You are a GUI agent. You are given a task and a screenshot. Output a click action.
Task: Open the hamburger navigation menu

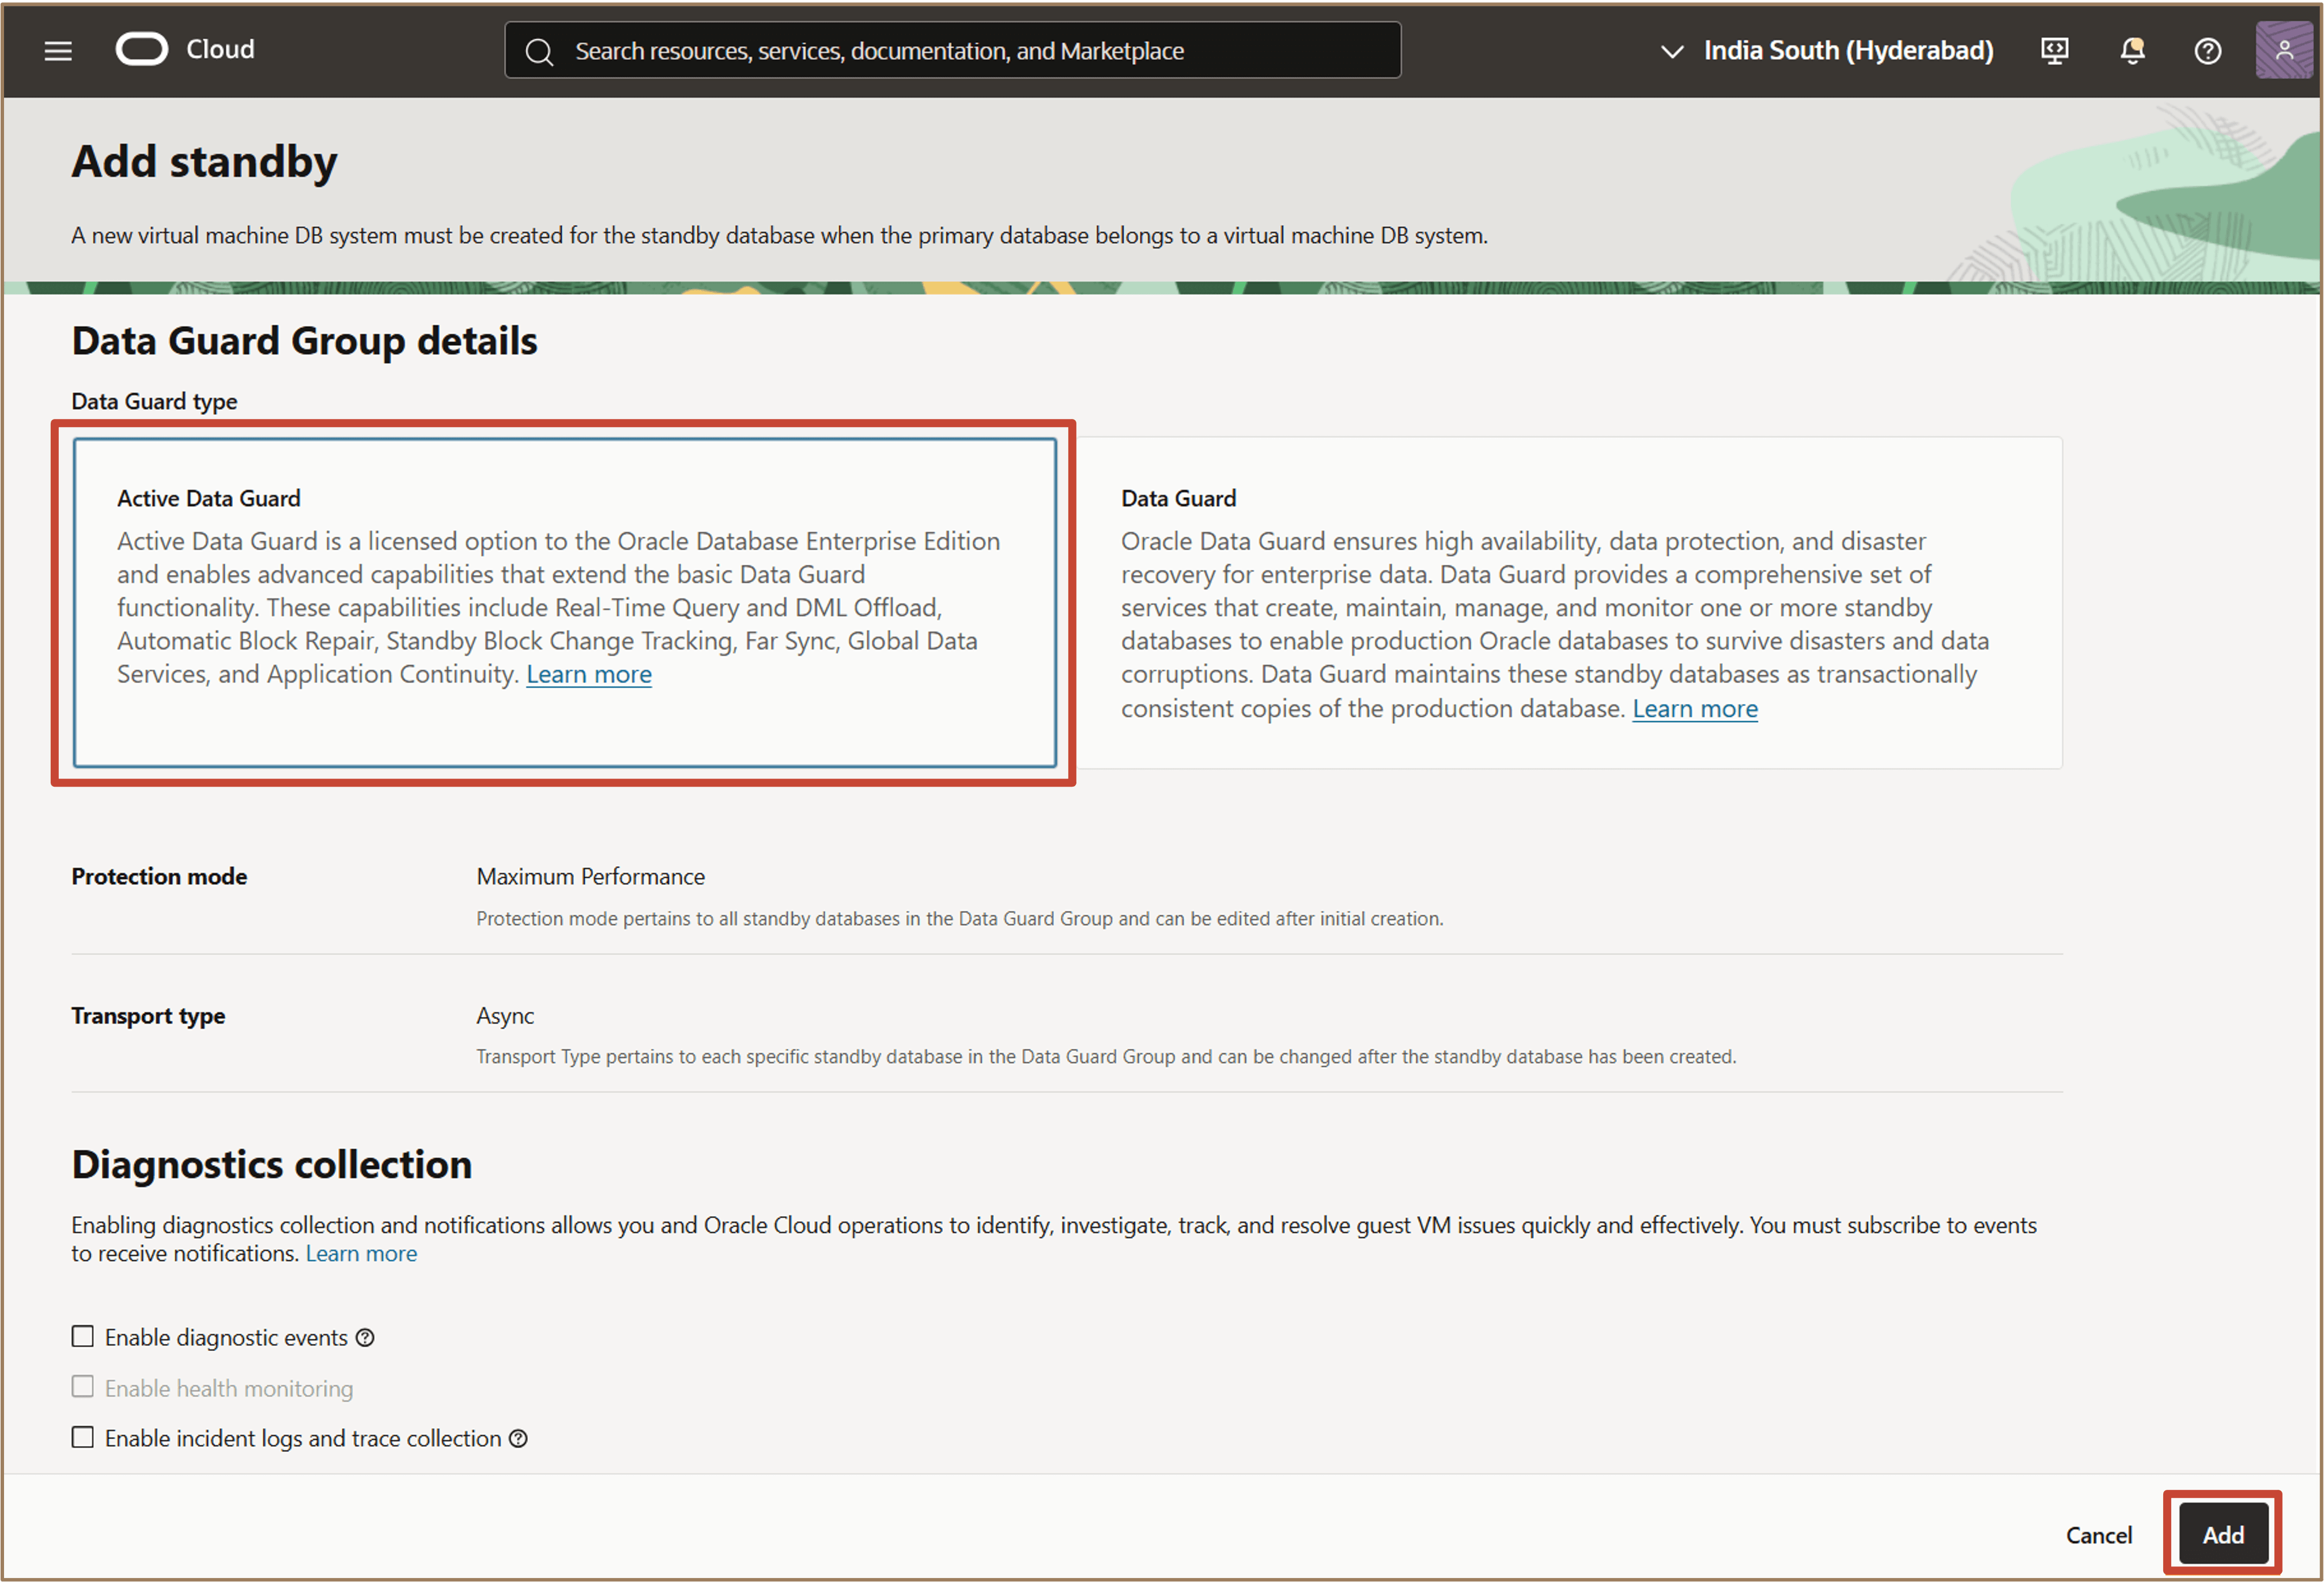pos(58,50)
